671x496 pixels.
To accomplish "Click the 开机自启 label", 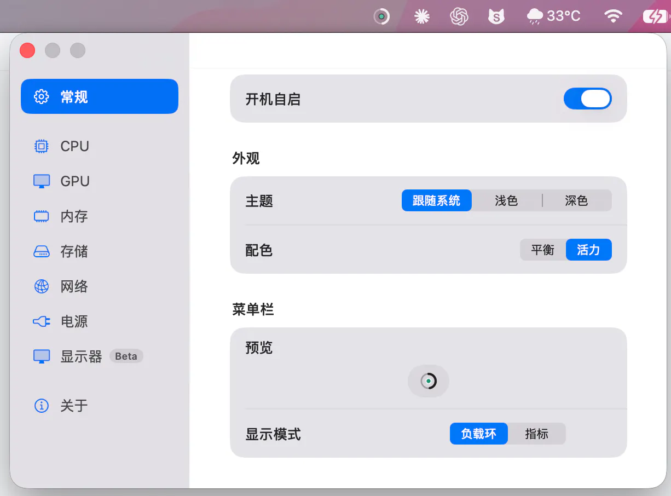I will pyautogui.click(x=273, y=100).
